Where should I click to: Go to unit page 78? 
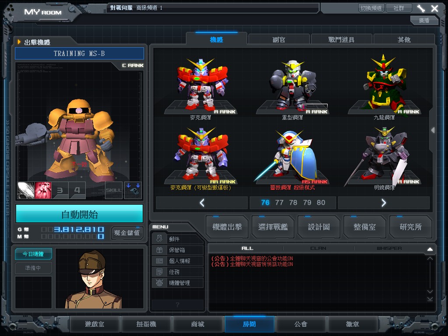293,203
